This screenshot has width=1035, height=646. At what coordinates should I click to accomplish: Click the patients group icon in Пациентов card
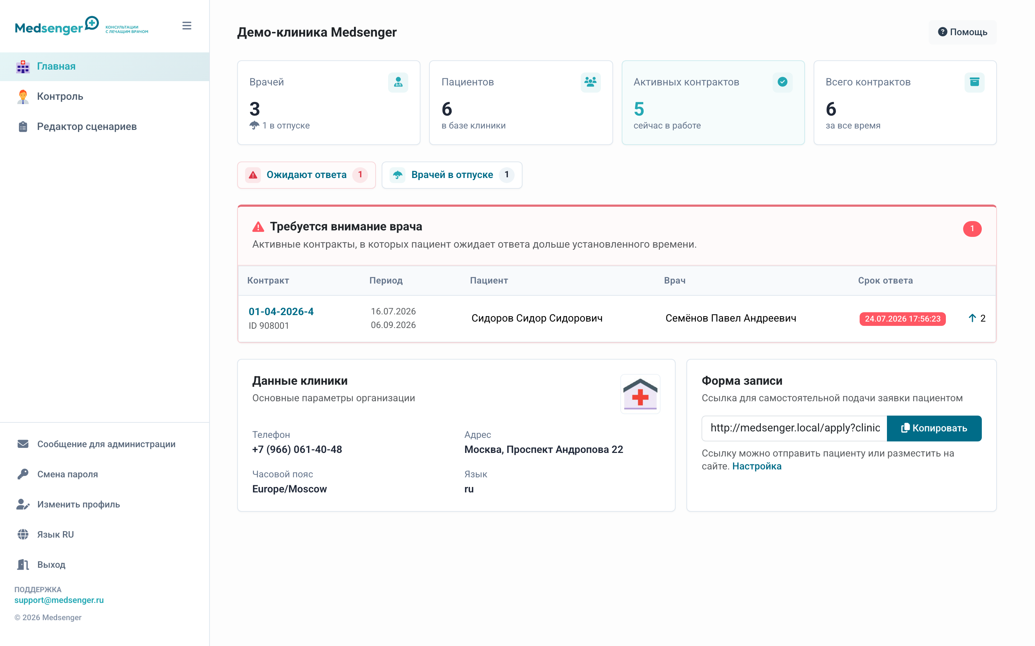591,82
